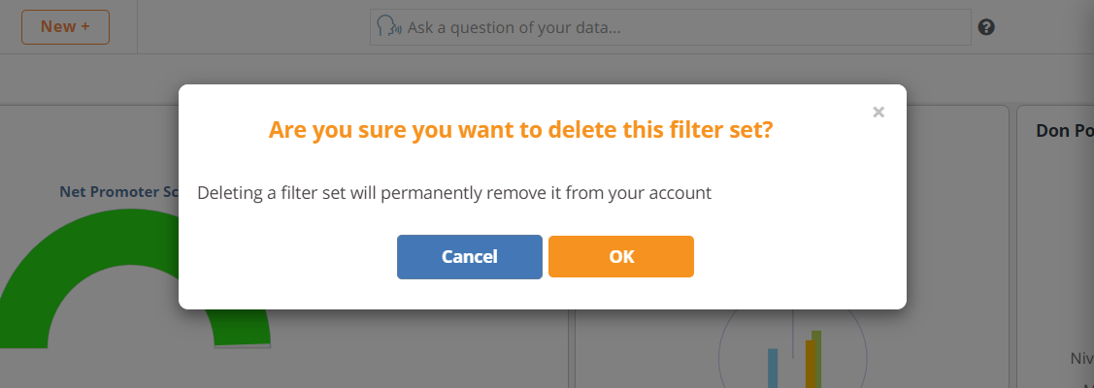Select the Net Promoter Score widget title
Image resolution: width=1094 pixels, height=388 pixels.
tap(119, 191)
